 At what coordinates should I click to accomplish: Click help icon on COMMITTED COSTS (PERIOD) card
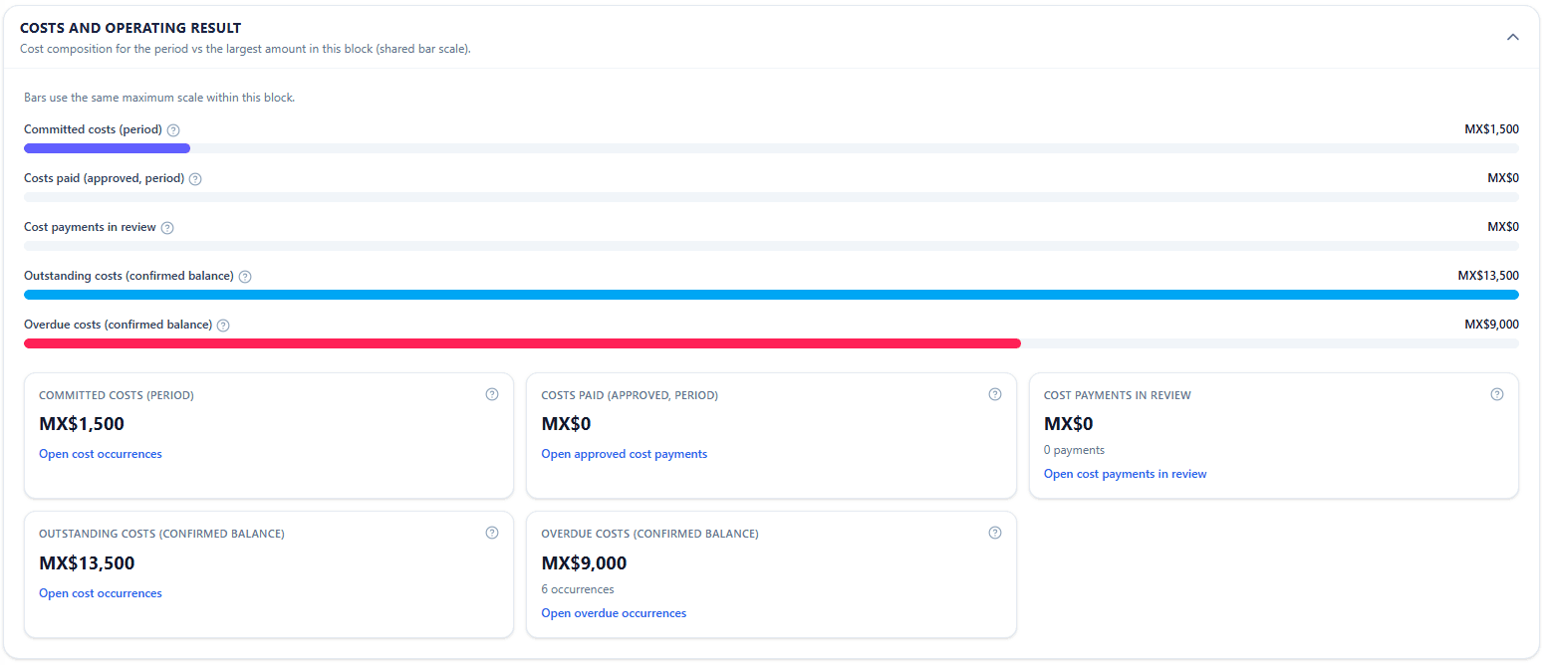click(492, 394)
